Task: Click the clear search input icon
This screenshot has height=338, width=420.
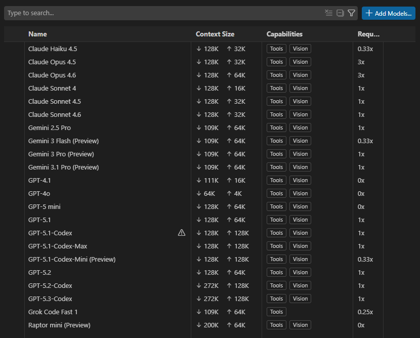Action: (329, 13)
